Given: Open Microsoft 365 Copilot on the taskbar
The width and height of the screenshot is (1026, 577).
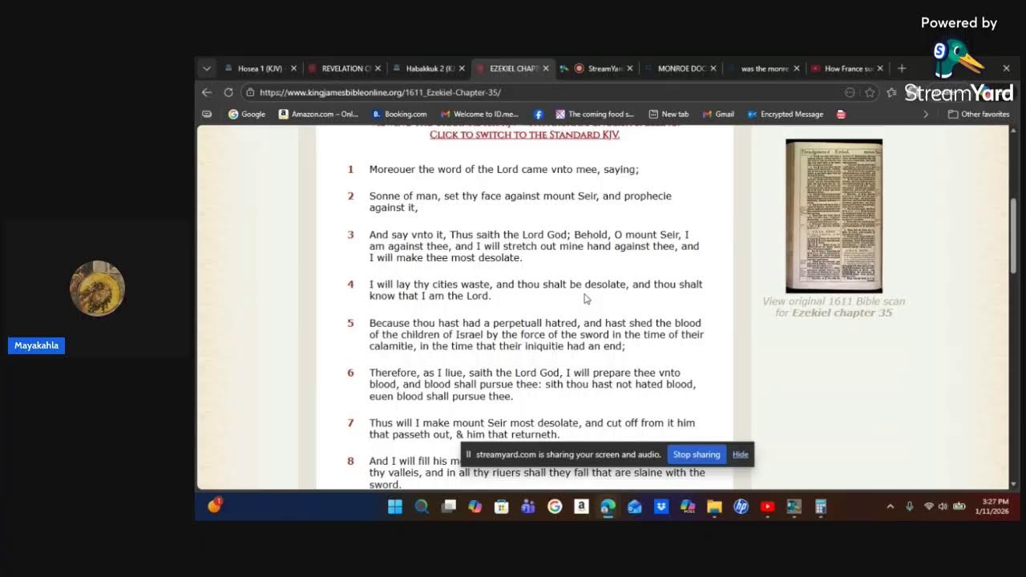Looking at the screenshot, I should coord(688,506).
